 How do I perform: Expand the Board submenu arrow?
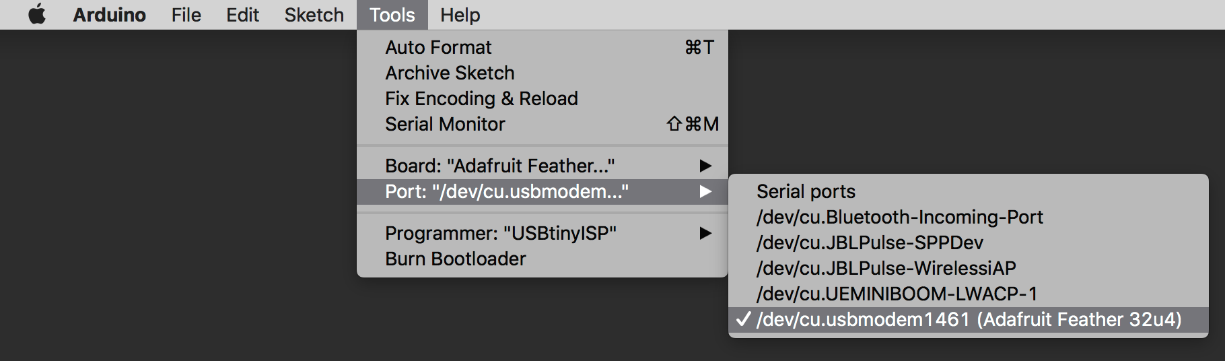coord(705,166)
